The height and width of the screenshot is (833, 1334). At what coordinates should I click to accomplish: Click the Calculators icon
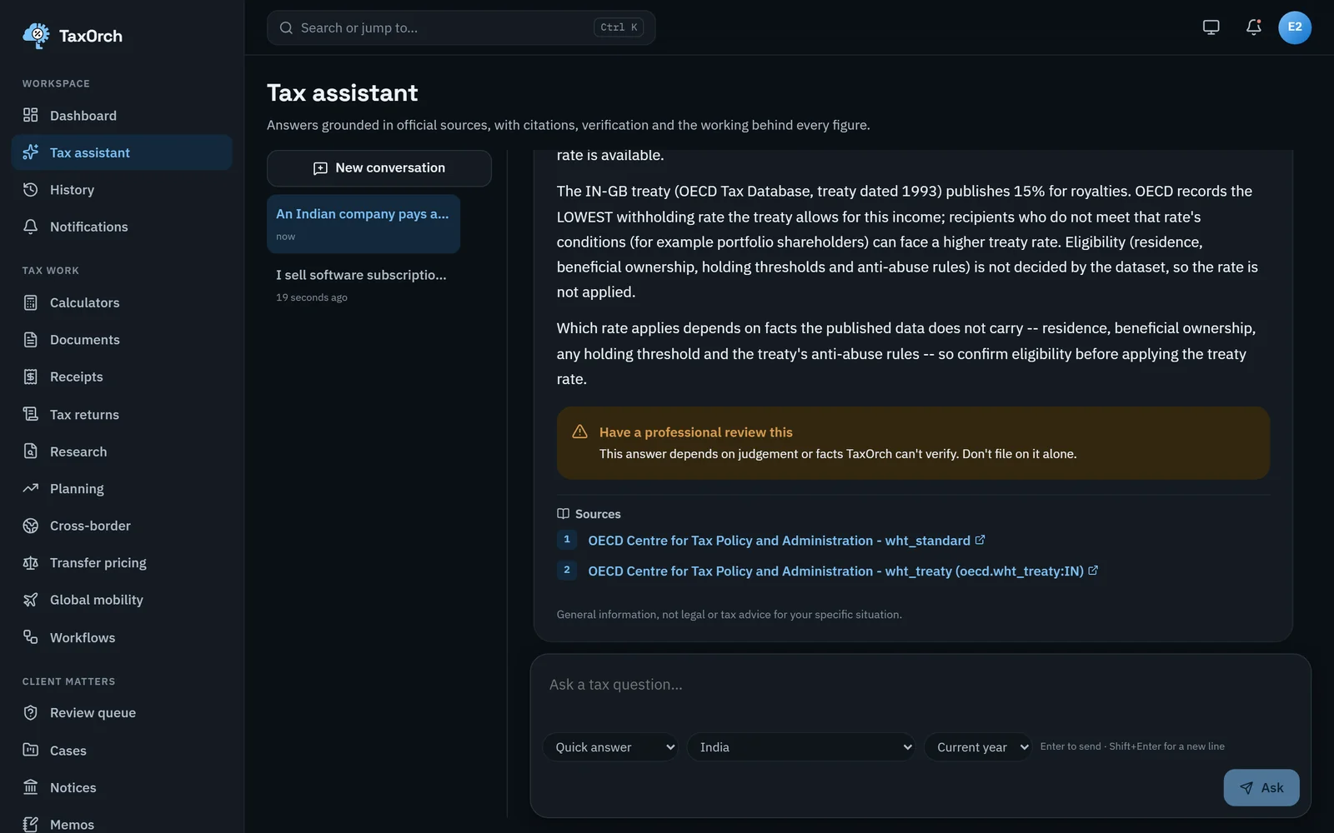coord(31,302)
